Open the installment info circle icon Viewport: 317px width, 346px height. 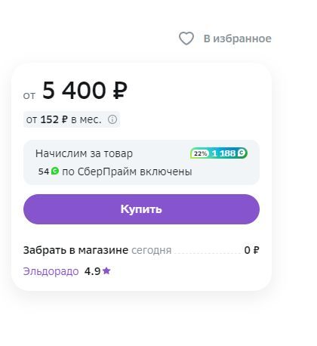tap(112, 119)
